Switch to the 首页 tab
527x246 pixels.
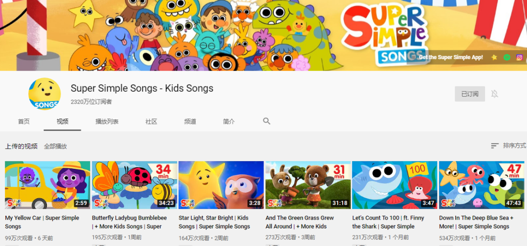tap(24, 122)
